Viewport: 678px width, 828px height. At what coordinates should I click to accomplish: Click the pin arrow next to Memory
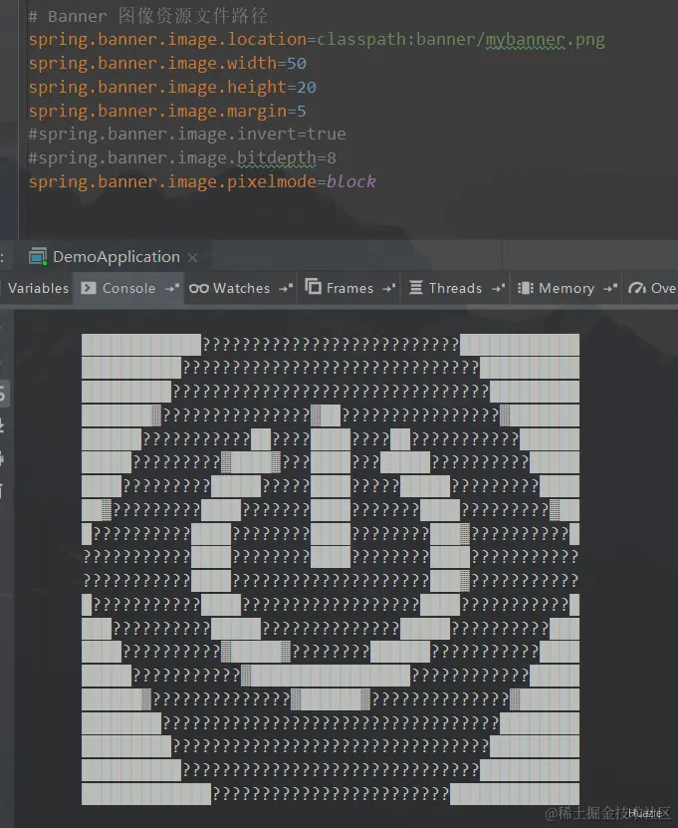(x=610, y=288)
